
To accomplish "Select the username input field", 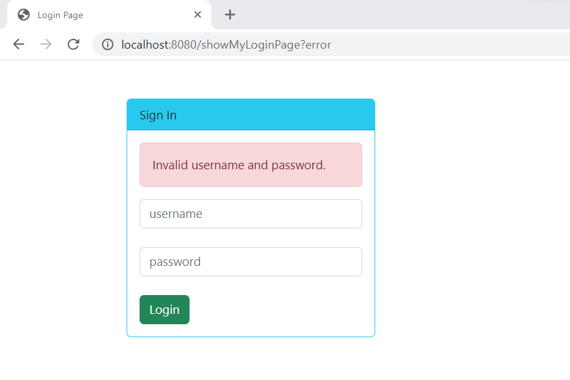I will pos(251,213).
